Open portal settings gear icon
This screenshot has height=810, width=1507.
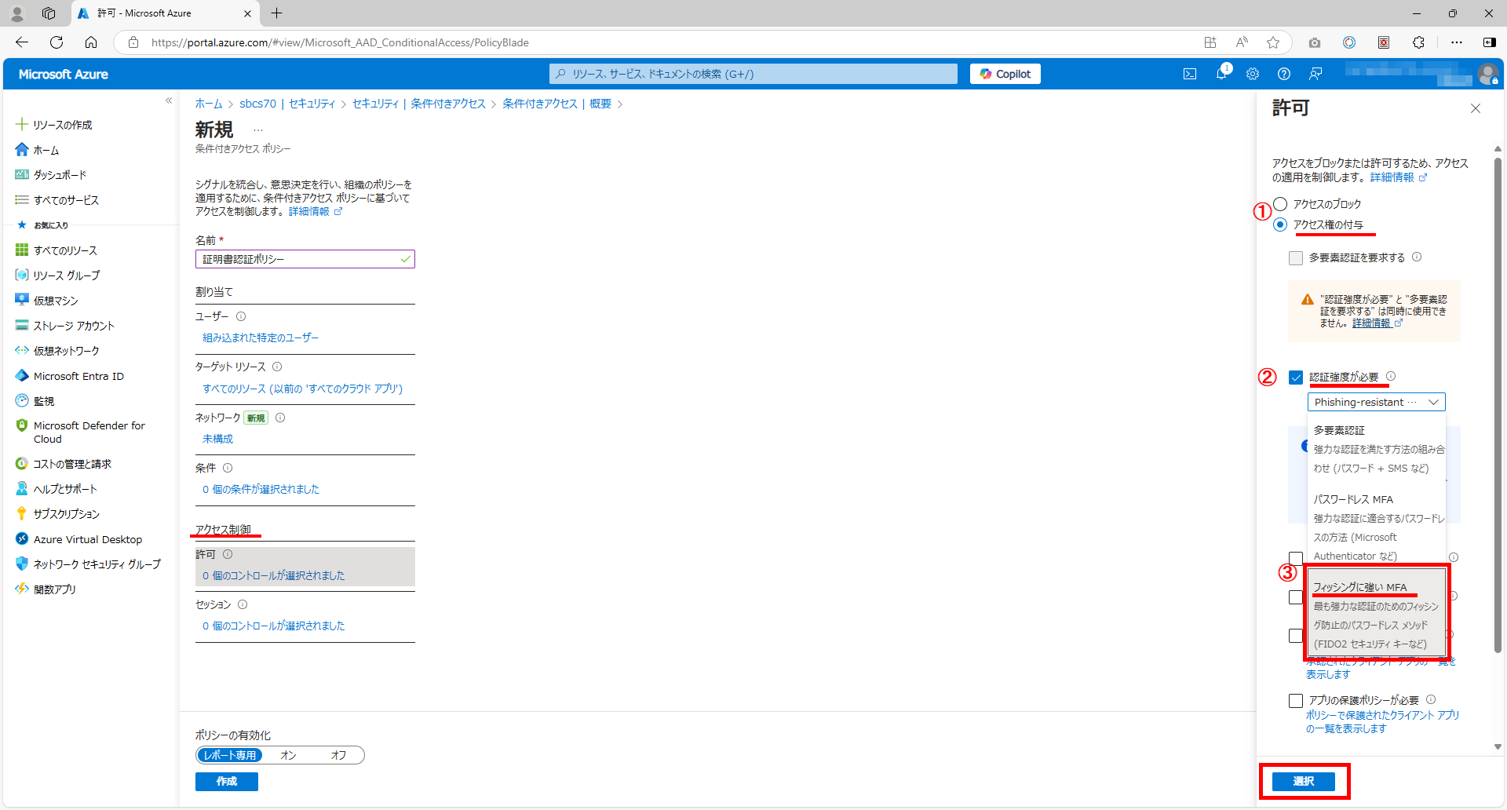(1253, 74)
